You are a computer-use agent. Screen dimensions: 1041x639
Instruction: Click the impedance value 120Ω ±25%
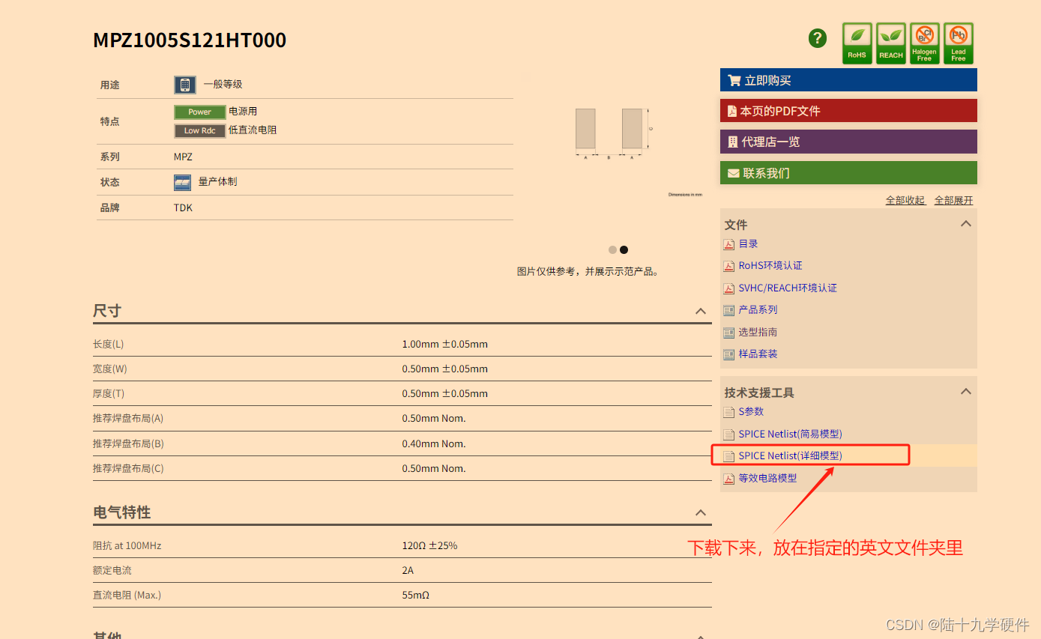point(429,546)
